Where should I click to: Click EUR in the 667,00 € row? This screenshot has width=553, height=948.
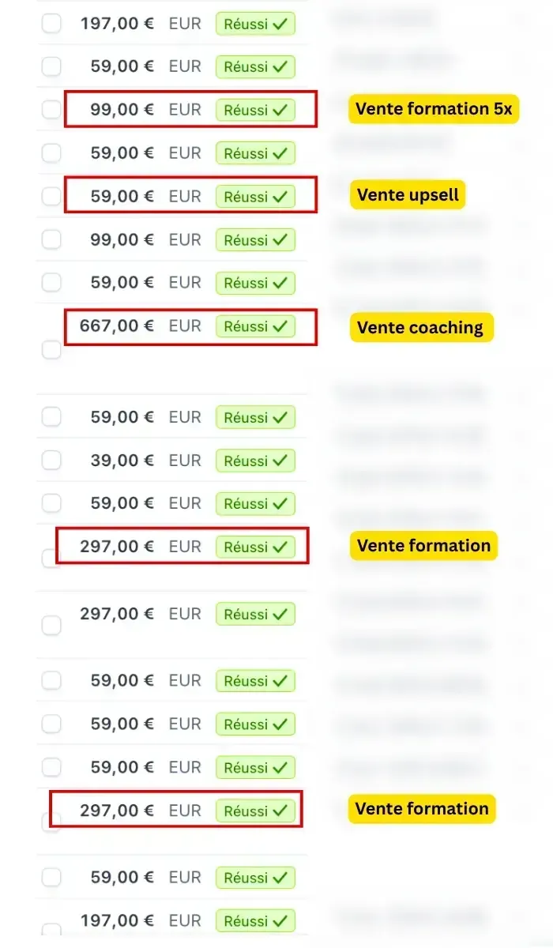[185, 325]
